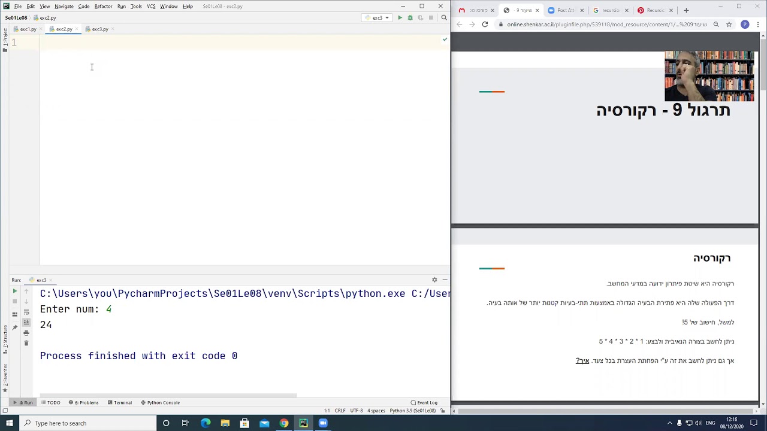Run with coverage from the PyCharm toolbar
Viewport: 767px width, 431px height.
(420, 18)
